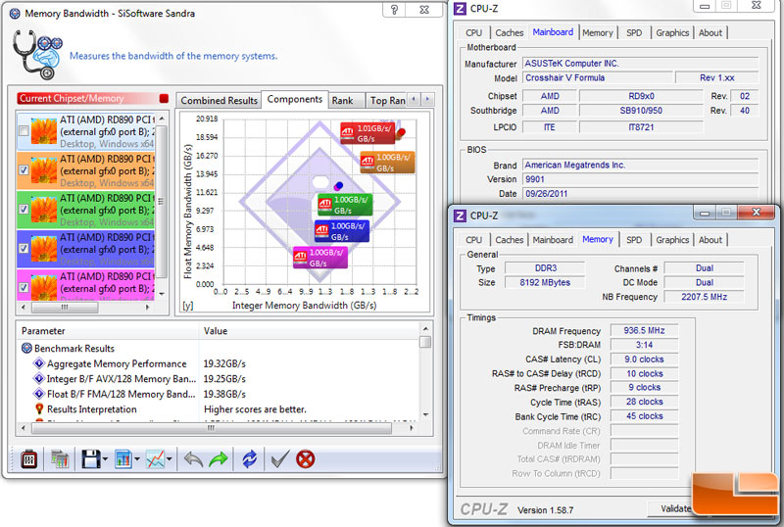Click the bar chart view icon
Viewport: 784px width, 527px height.
pos(122,458)
